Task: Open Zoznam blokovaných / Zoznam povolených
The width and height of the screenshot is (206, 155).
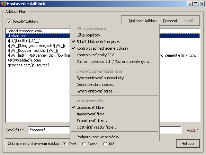Action: click(115, 62)
